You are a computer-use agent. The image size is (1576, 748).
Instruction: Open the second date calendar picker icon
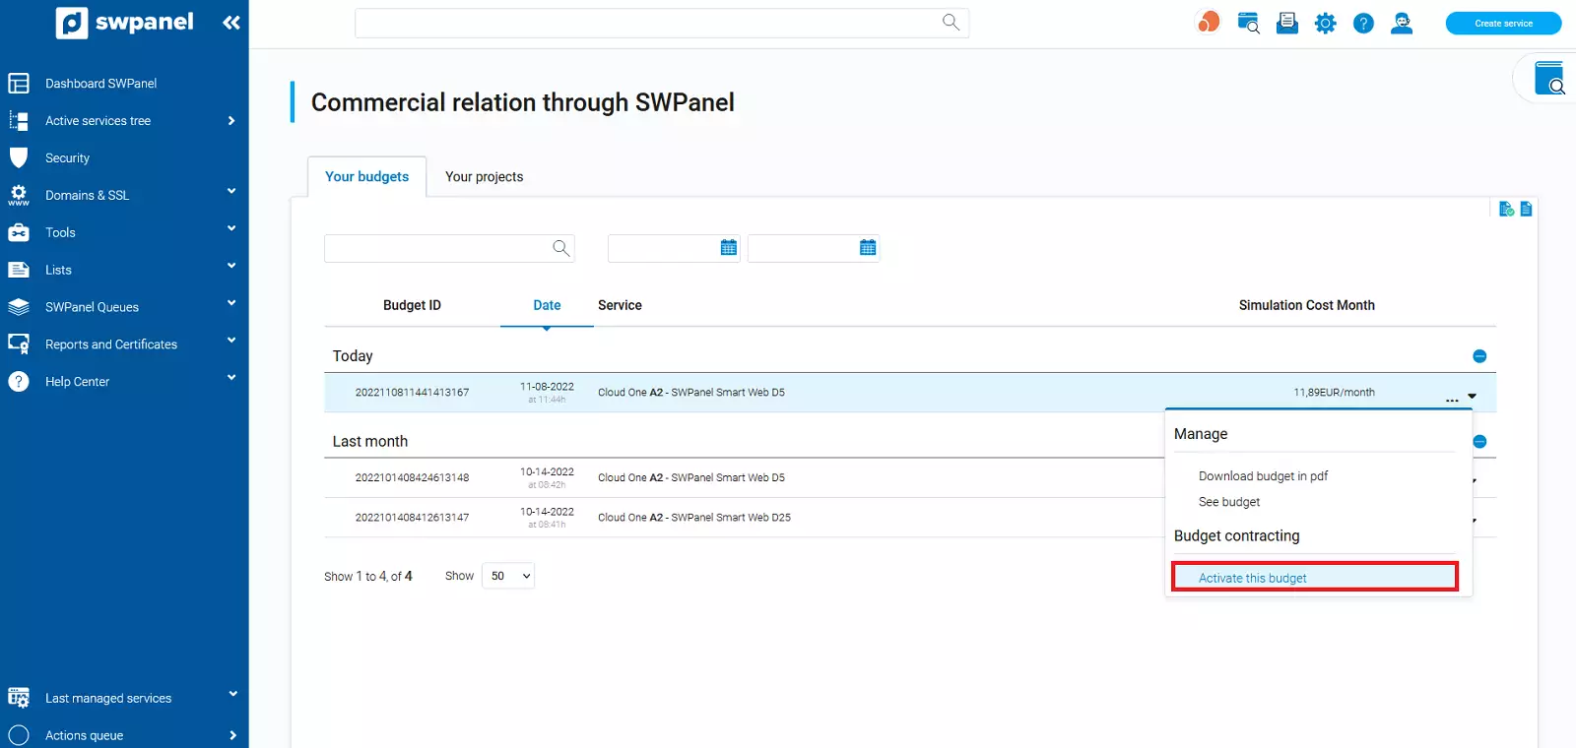point(868,248)
